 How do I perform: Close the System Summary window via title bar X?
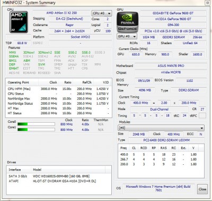click(207, 3)
